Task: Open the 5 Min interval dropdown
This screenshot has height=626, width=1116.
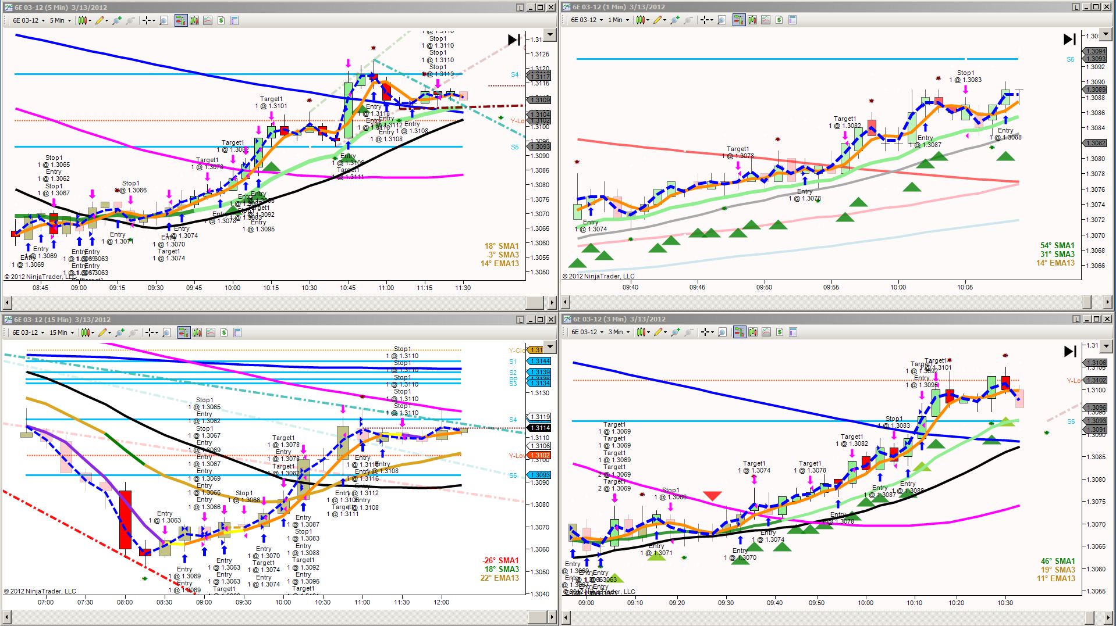Action: click(x=60, y=20)
